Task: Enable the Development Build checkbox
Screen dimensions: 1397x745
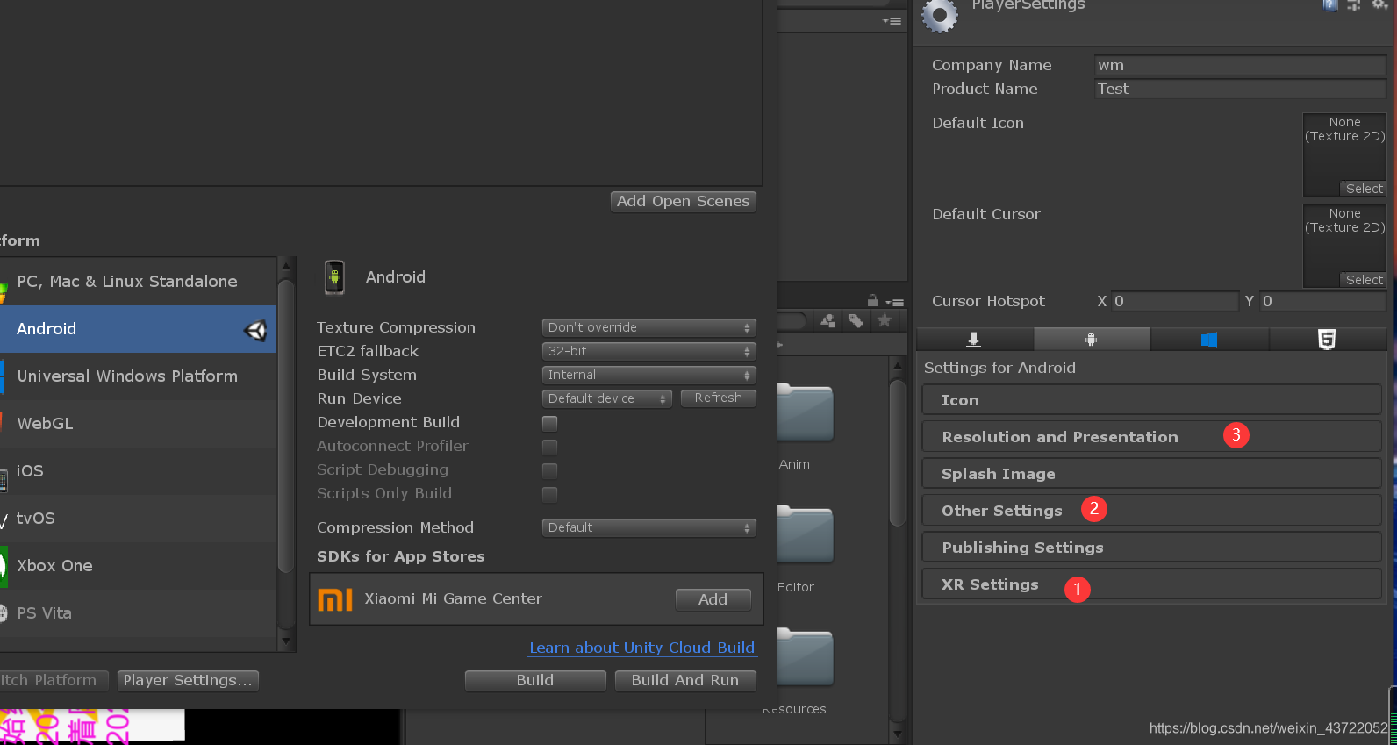Action: click(x=549, y=423)
